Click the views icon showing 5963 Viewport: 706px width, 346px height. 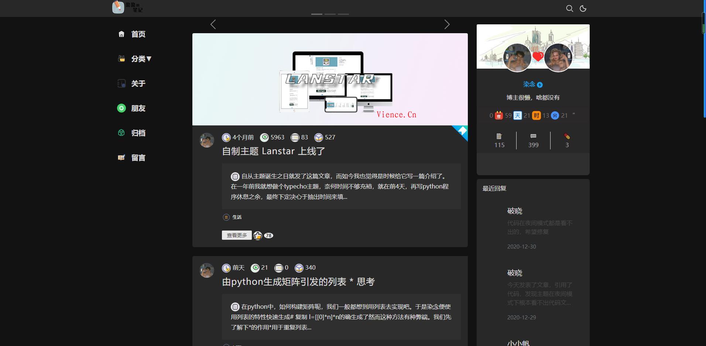coord(265,137)
